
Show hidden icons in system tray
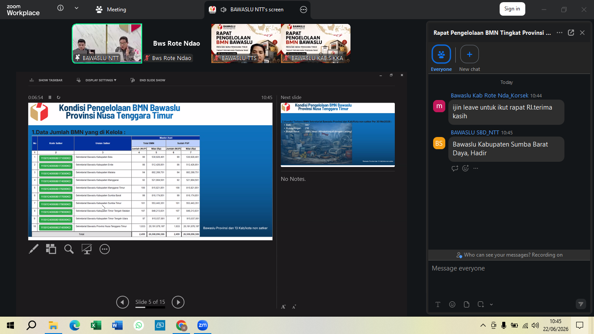click(483, 325)
